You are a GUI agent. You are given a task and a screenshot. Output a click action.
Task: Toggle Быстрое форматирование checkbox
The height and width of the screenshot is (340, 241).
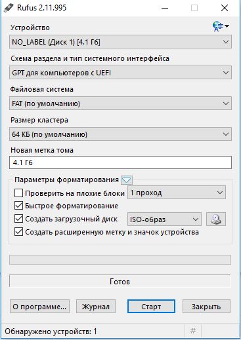click(18, 206)
